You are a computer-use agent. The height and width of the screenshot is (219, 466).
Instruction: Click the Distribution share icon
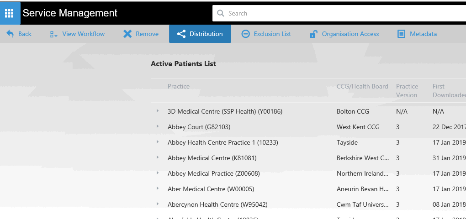pos(181,34)
